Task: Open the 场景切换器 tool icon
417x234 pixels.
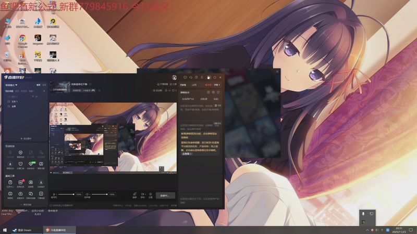Action: pos(31,194)
